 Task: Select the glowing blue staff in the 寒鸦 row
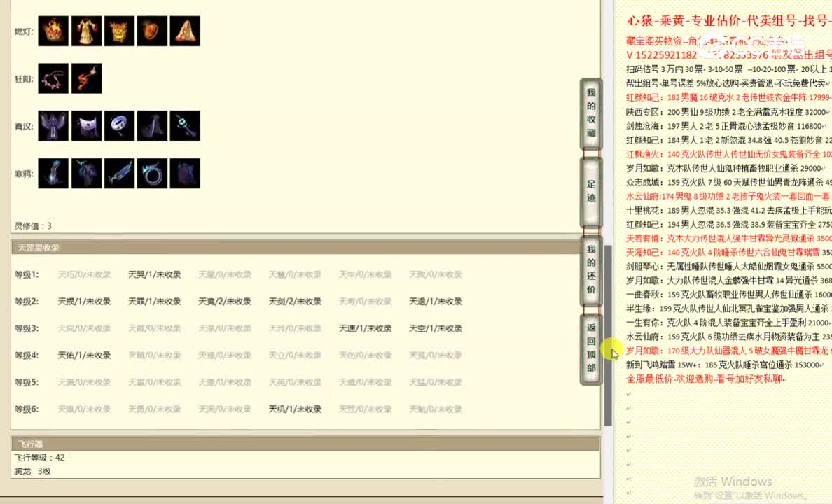pos(53,173)
